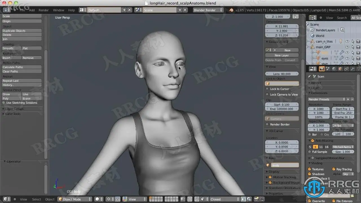Open the Blender Render engine dropdown
Viewport: 361px width, 203px height.
(208, 10)
